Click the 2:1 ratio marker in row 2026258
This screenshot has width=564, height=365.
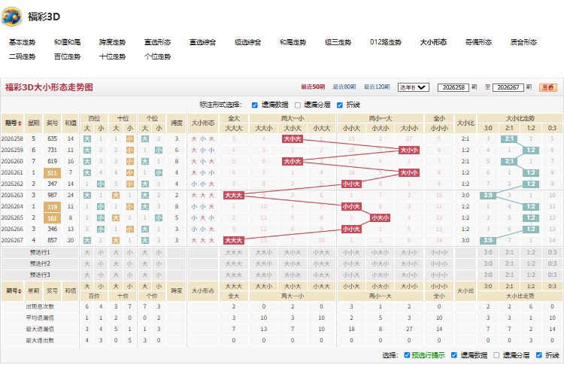[509, 138]
